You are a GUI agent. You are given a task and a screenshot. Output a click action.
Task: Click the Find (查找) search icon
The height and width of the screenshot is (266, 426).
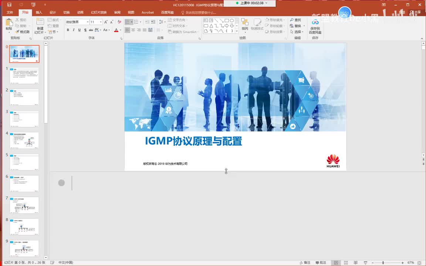(295, 20)
